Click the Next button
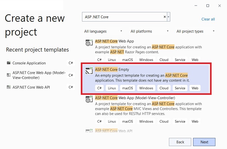The image size is (227, 149). coord(204,142)
